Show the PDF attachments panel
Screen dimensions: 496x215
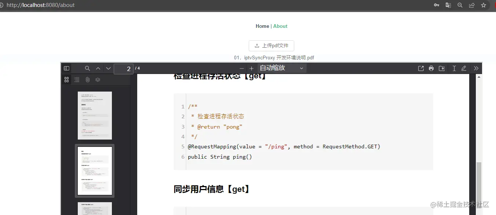[87, 79]
